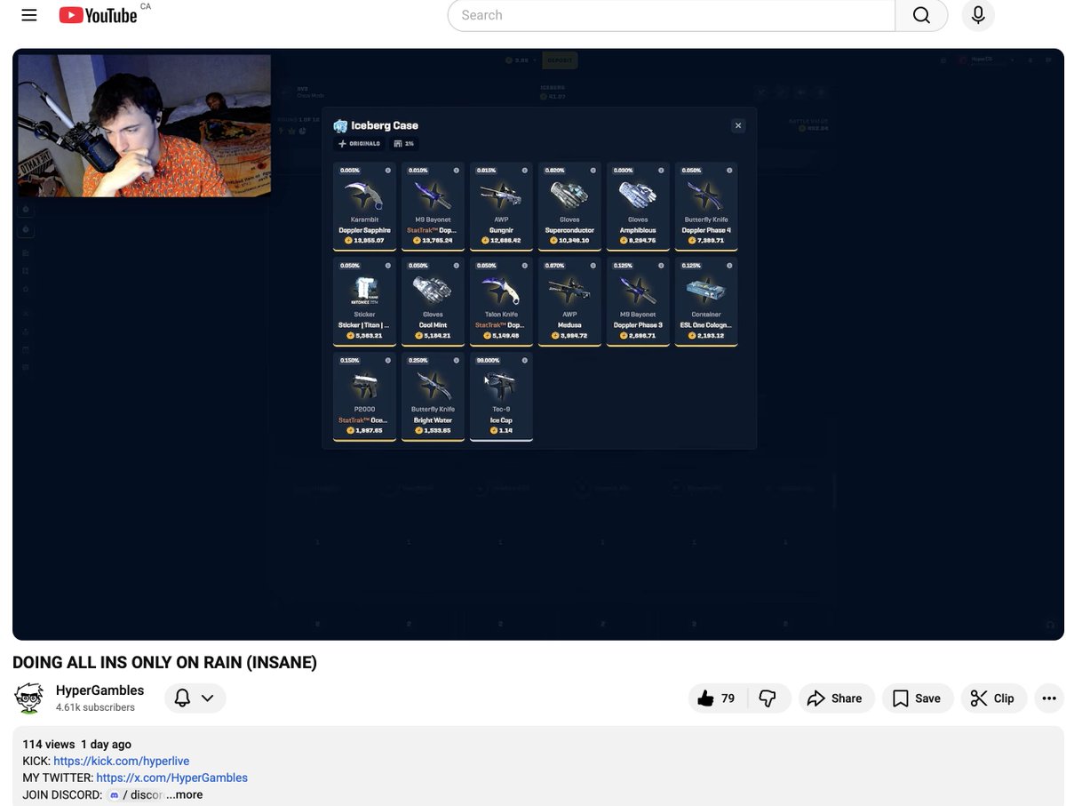Viewport: 1066px width, 806px height.
Task: Click the ORIGINALS tag under Iceberg Case
Action: coord(360,143)
